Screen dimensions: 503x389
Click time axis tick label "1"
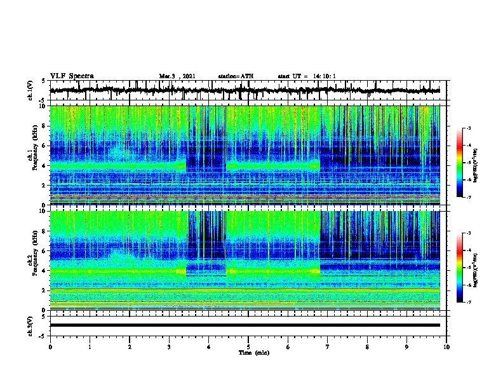(x=90, y=347)
